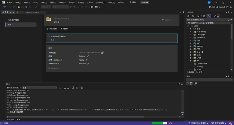234x125 pixels.
Task: Click Categorized icon in Properties panel
Action: 188,83
